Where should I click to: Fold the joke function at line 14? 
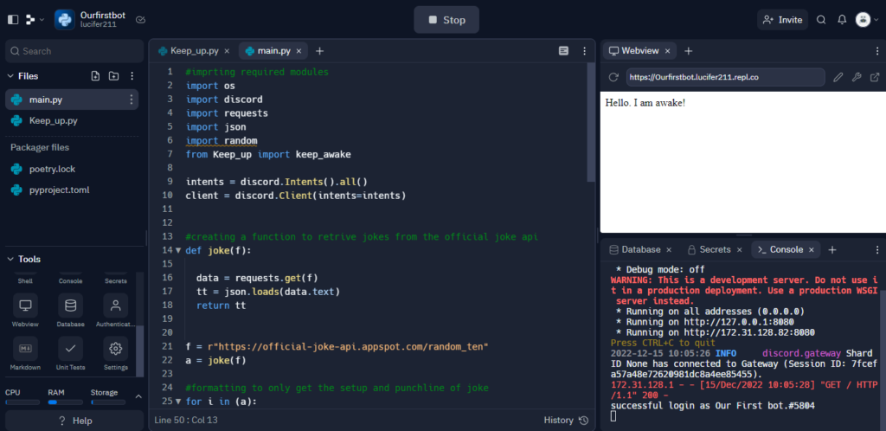[x=178, y=251]
